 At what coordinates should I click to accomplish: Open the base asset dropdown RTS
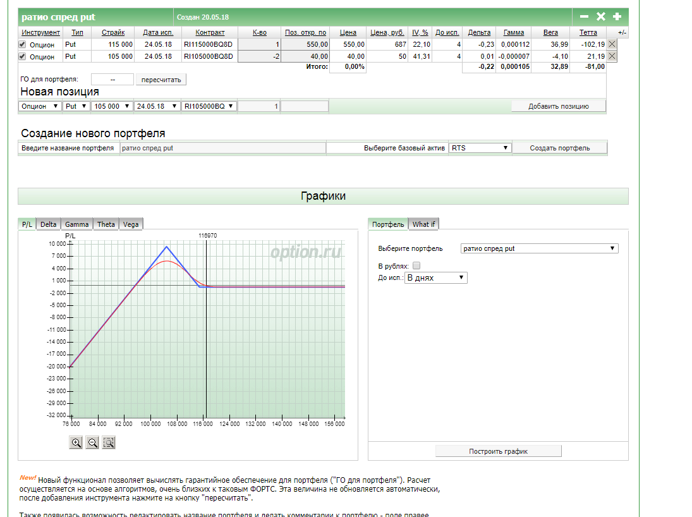(x=480, y=148)
